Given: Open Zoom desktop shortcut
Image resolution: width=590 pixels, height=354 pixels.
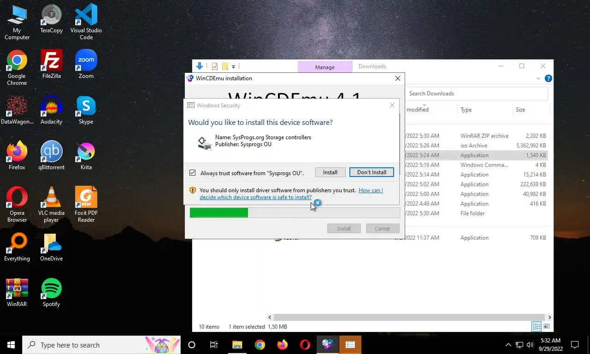Looking at the screenshot, I should [x=86, y=65].
